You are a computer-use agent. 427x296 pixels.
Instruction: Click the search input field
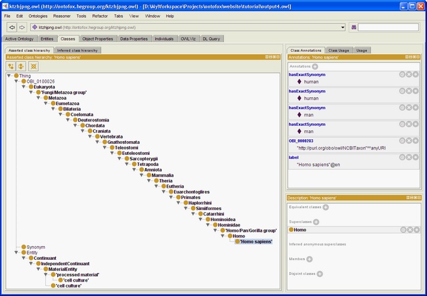[x=388, y=27]
